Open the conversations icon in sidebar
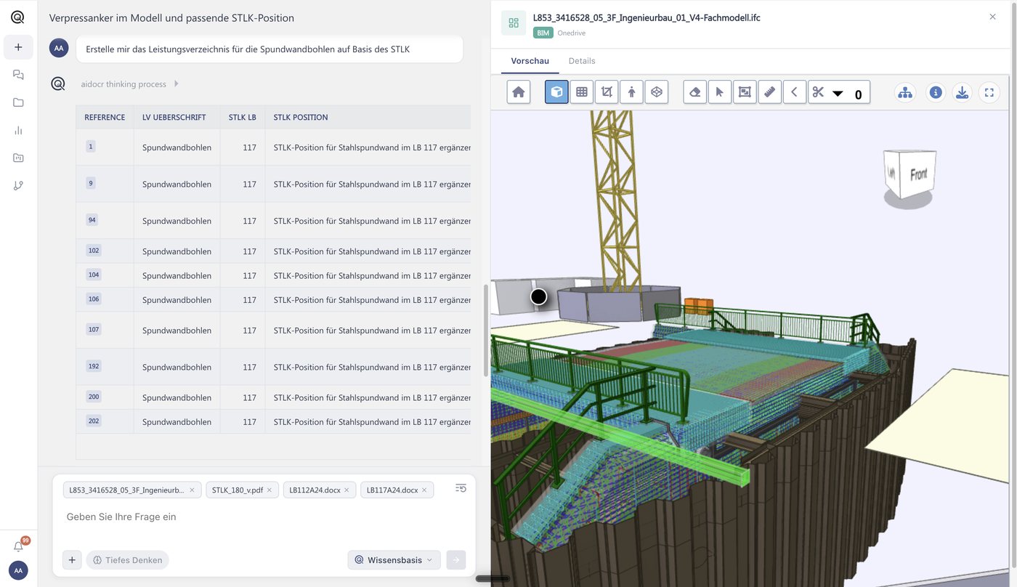This screenshot has height=587, width=1017. pos(18,75)
